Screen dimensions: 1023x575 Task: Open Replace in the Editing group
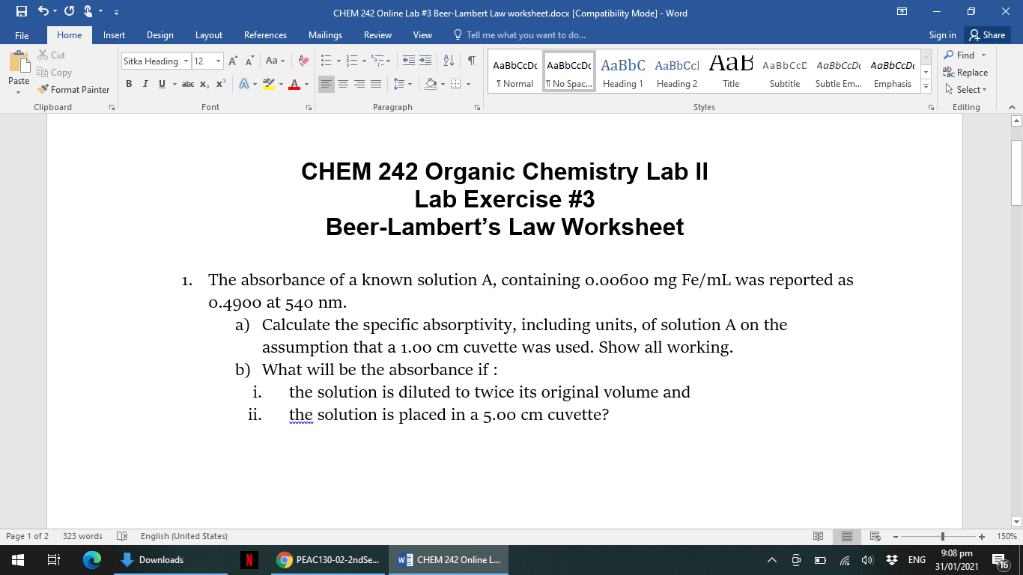click(x=965, y=72)
